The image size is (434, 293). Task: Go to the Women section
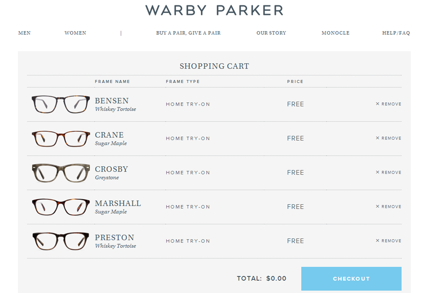[75, 33]
